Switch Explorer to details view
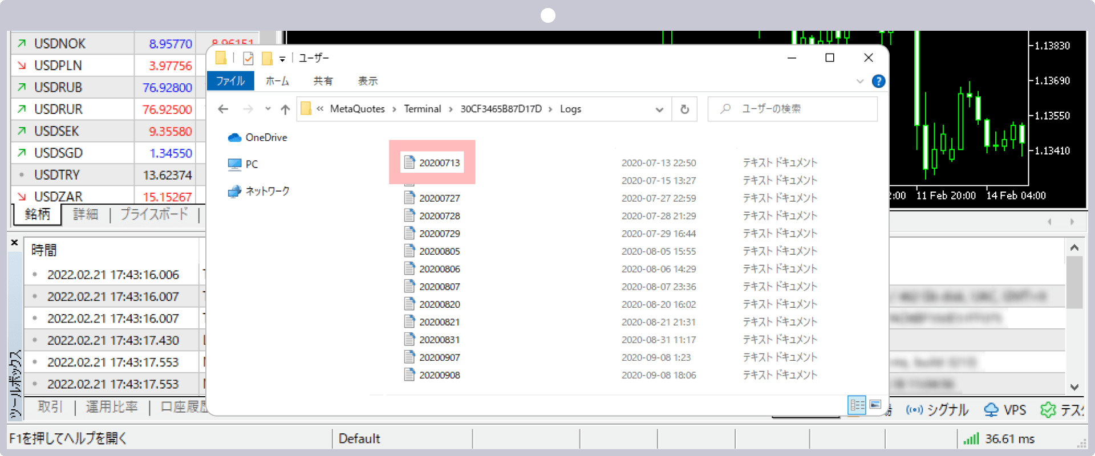Image resolution: width=1095 pixels, height=456 pixels. 857,405
